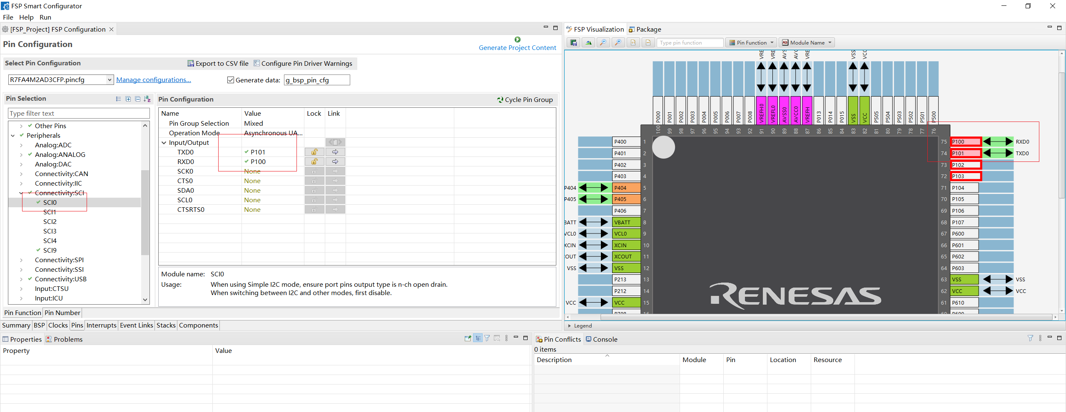The image size is (1066, 412).
Task: Open the Properties view menu (three dots)
Action: pyautogui.click(x=506, y=338)
